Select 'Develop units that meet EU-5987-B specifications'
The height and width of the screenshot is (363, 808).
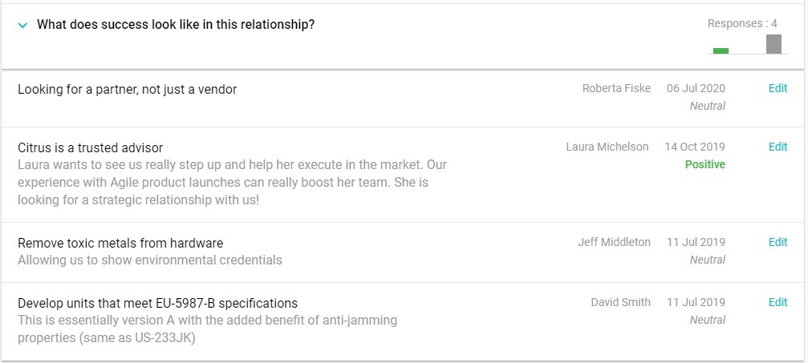click(x=157, y=303)
